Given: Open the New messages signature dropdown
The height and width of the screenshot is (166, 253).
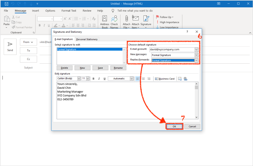Looking at the screenshot, I should point(196,55).
